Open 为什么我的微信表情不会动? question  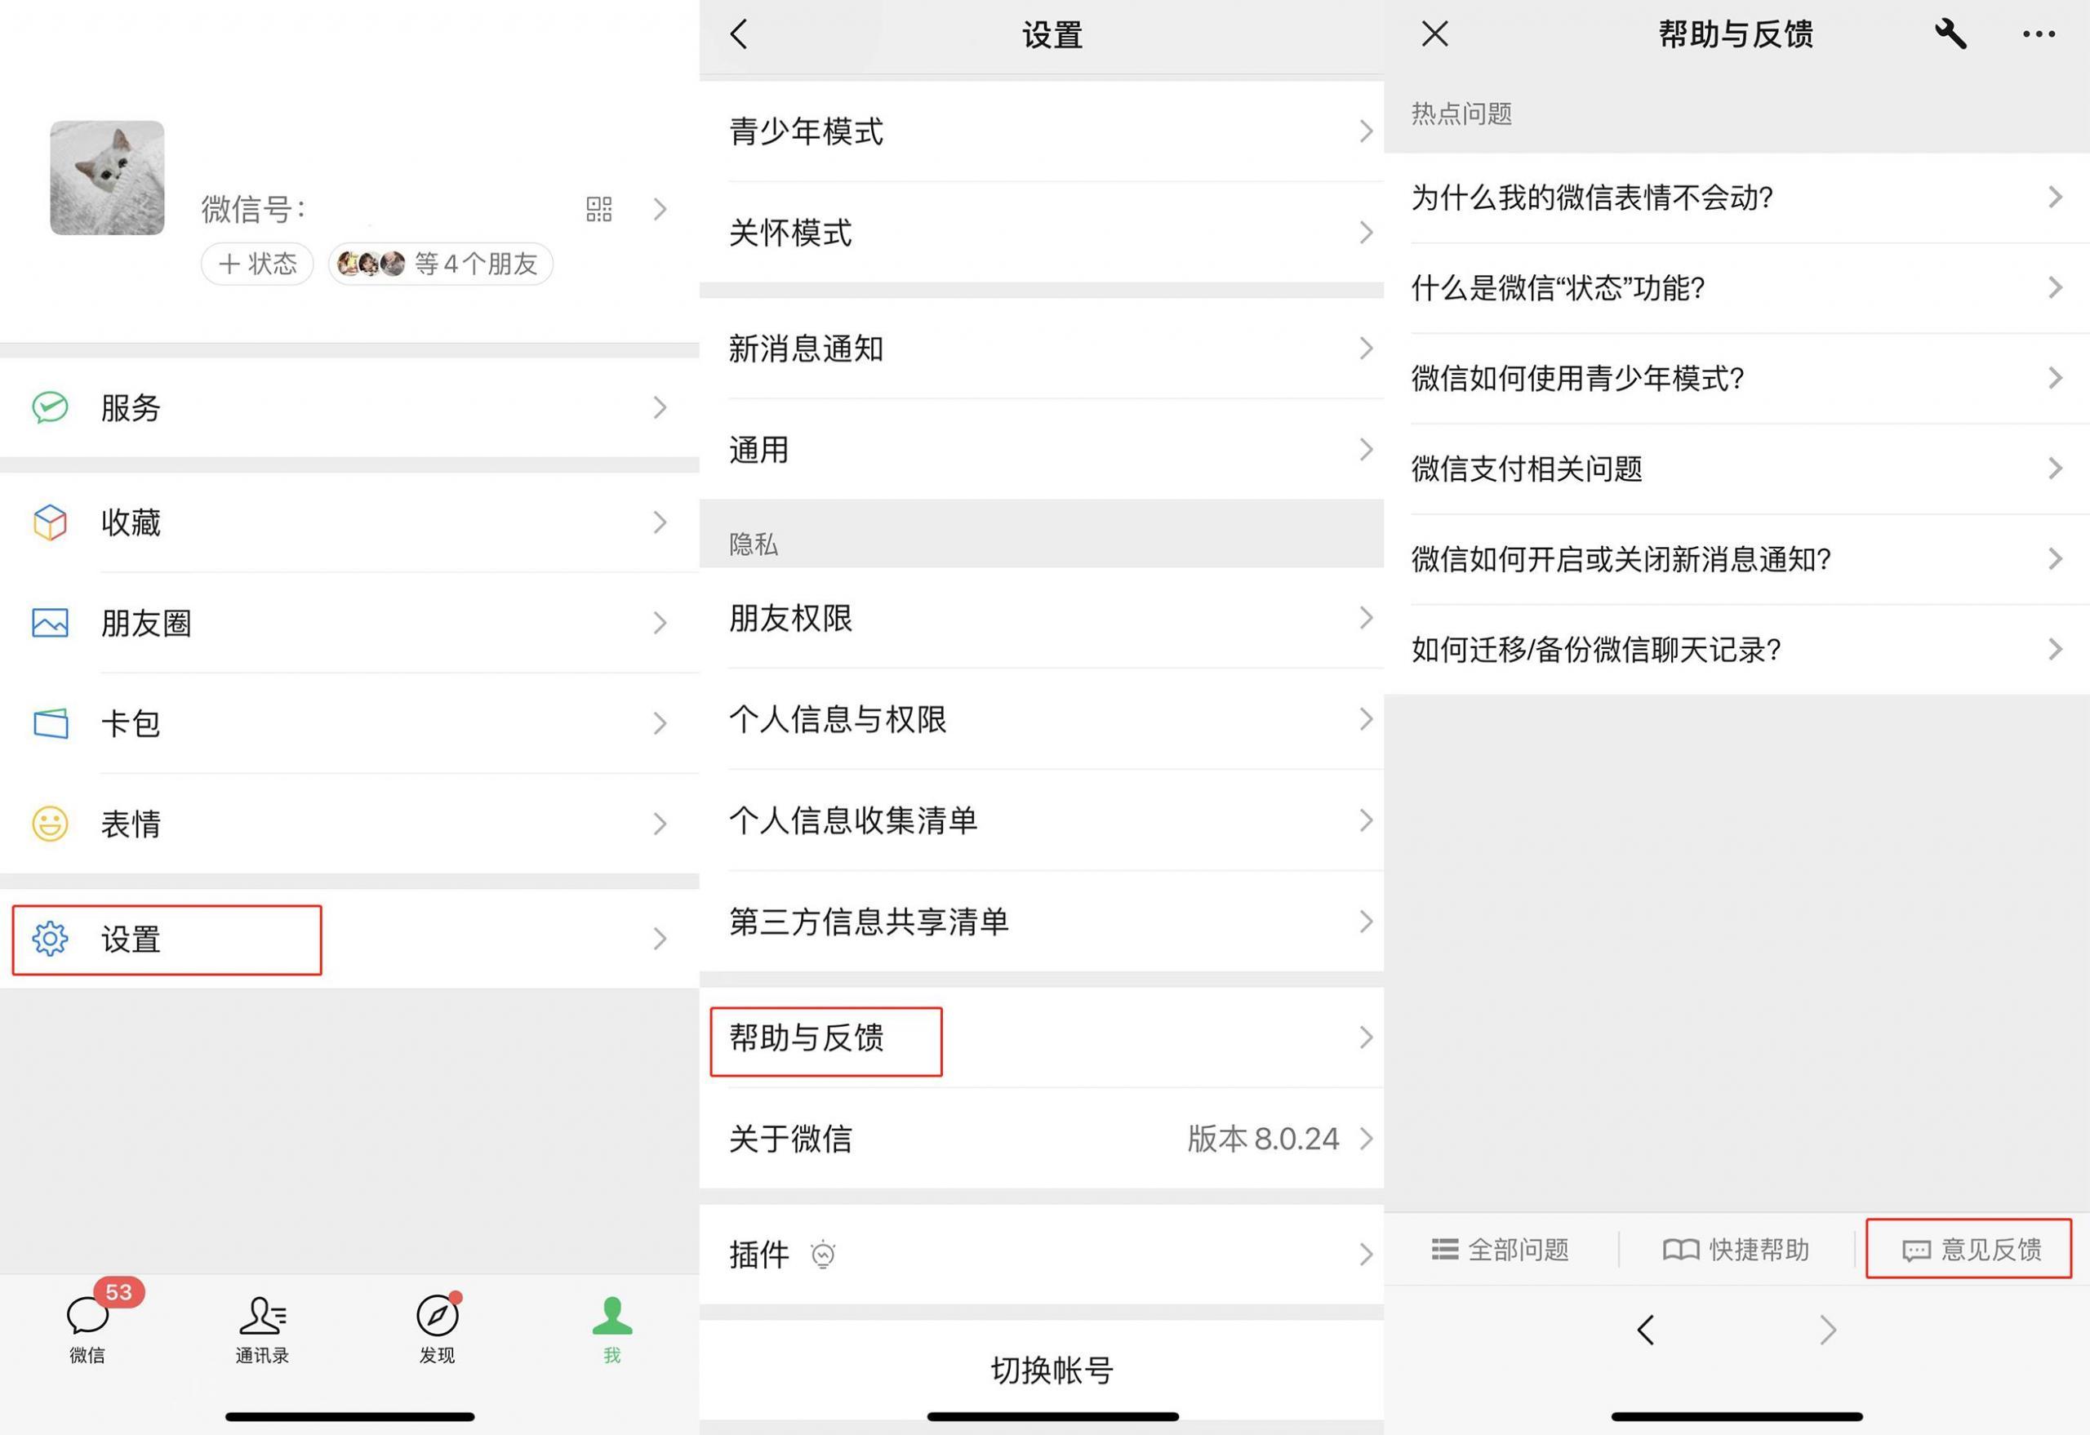tap(1736, 197)
